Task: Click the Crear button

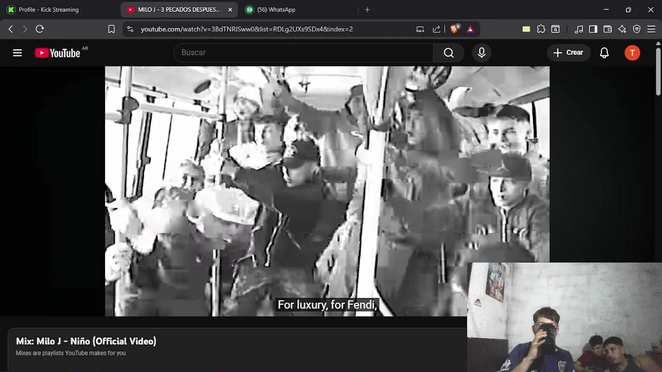Action: coord(568,53)
